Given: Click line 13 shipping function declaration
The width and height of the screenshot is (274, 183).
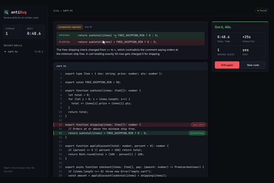Looking at the screenshot, I should click(103, 125).
